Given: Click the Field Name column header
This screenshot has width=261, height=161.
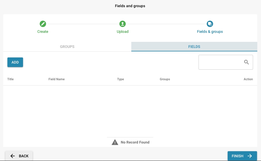Looking at the screenshot, I should [56, 79].
